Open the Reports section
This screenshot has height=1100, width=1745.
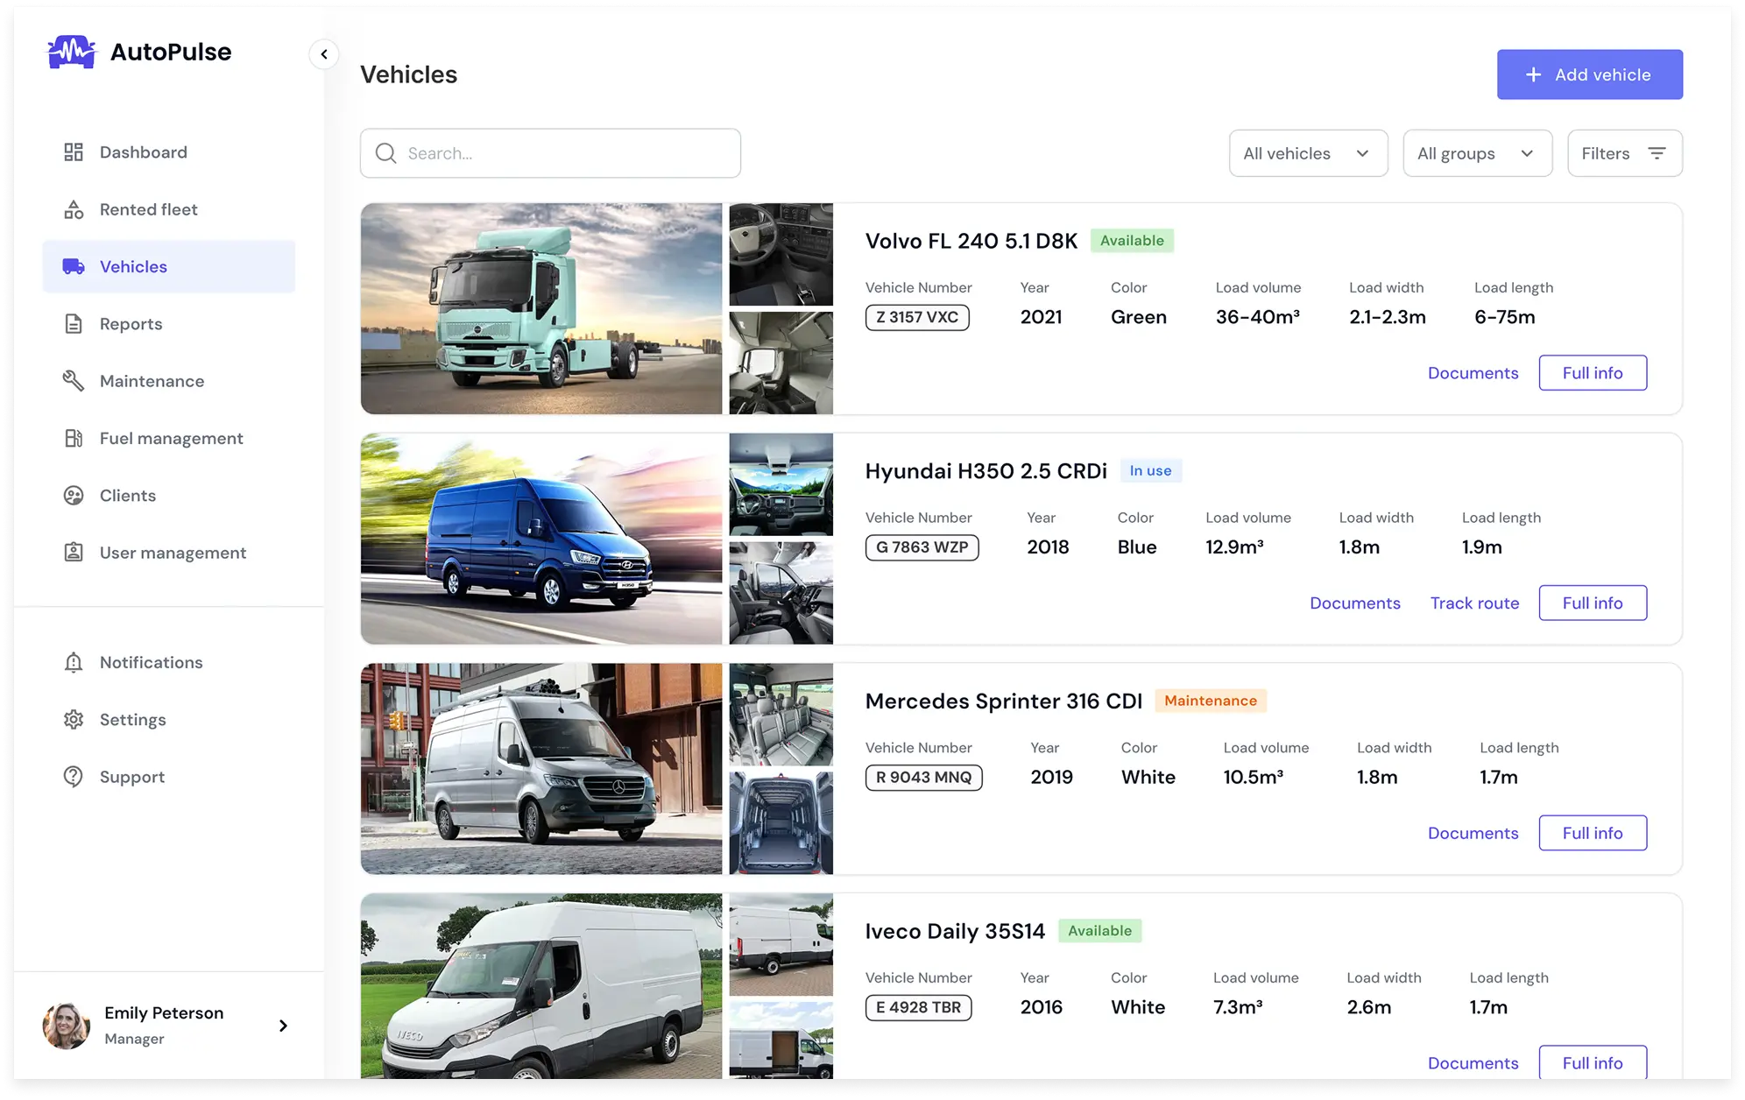[x=129, y=324]
